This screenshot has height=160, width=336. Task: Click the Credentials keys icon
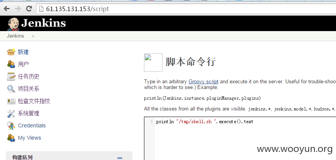point(11,125)
